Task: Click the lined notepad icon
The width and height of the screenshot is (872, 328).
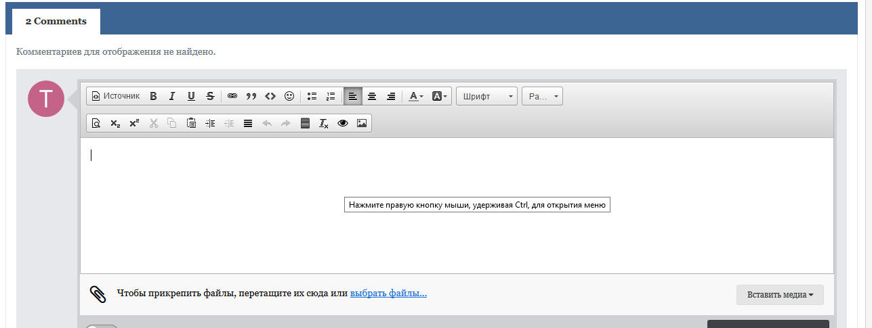Action: [305, 123]
